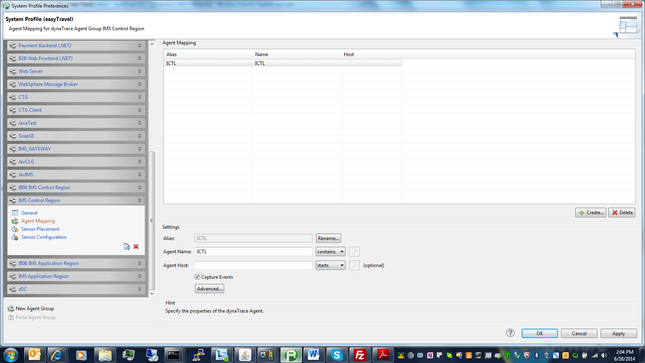The image size is (645, 363).
Task: Click the volume icon in system tray
Action: (604, 355)
